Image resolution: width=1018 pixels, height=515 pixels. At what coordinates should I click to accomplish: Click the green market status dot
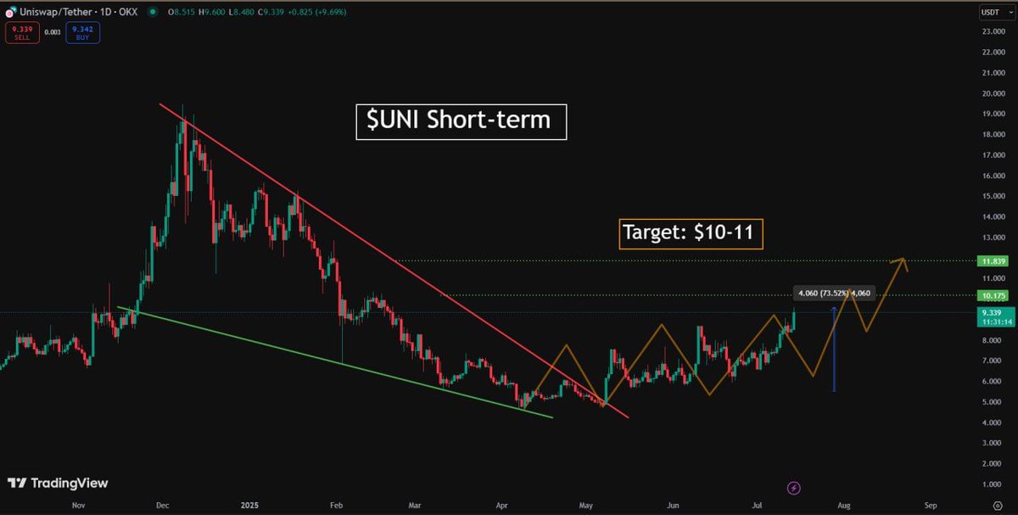(152, 12)
